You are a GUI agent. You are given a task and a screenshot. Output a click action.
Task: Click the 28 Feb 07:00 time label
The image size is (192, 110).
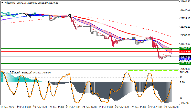coord(172,107)
